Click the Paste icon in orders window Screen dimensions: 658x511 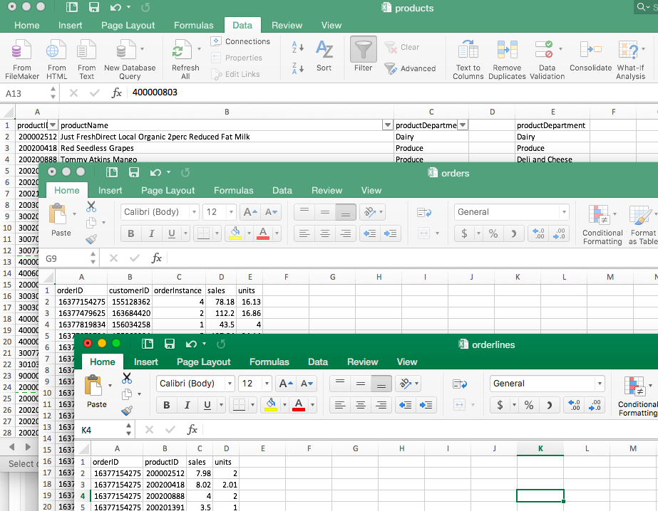click(x=61, y=219)
